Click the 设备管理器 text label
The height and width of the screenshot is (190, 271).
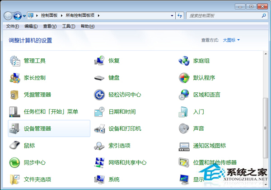pos(37,128)
